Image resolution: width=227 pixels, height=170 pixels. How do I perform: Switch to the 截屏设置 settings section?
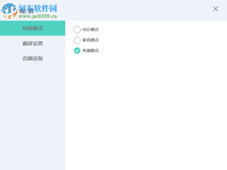point(33,43)
